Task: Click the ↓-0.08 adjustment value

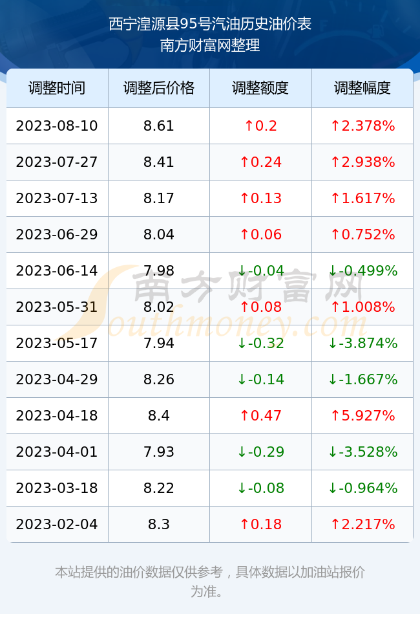Action: (x=260, y=488)
